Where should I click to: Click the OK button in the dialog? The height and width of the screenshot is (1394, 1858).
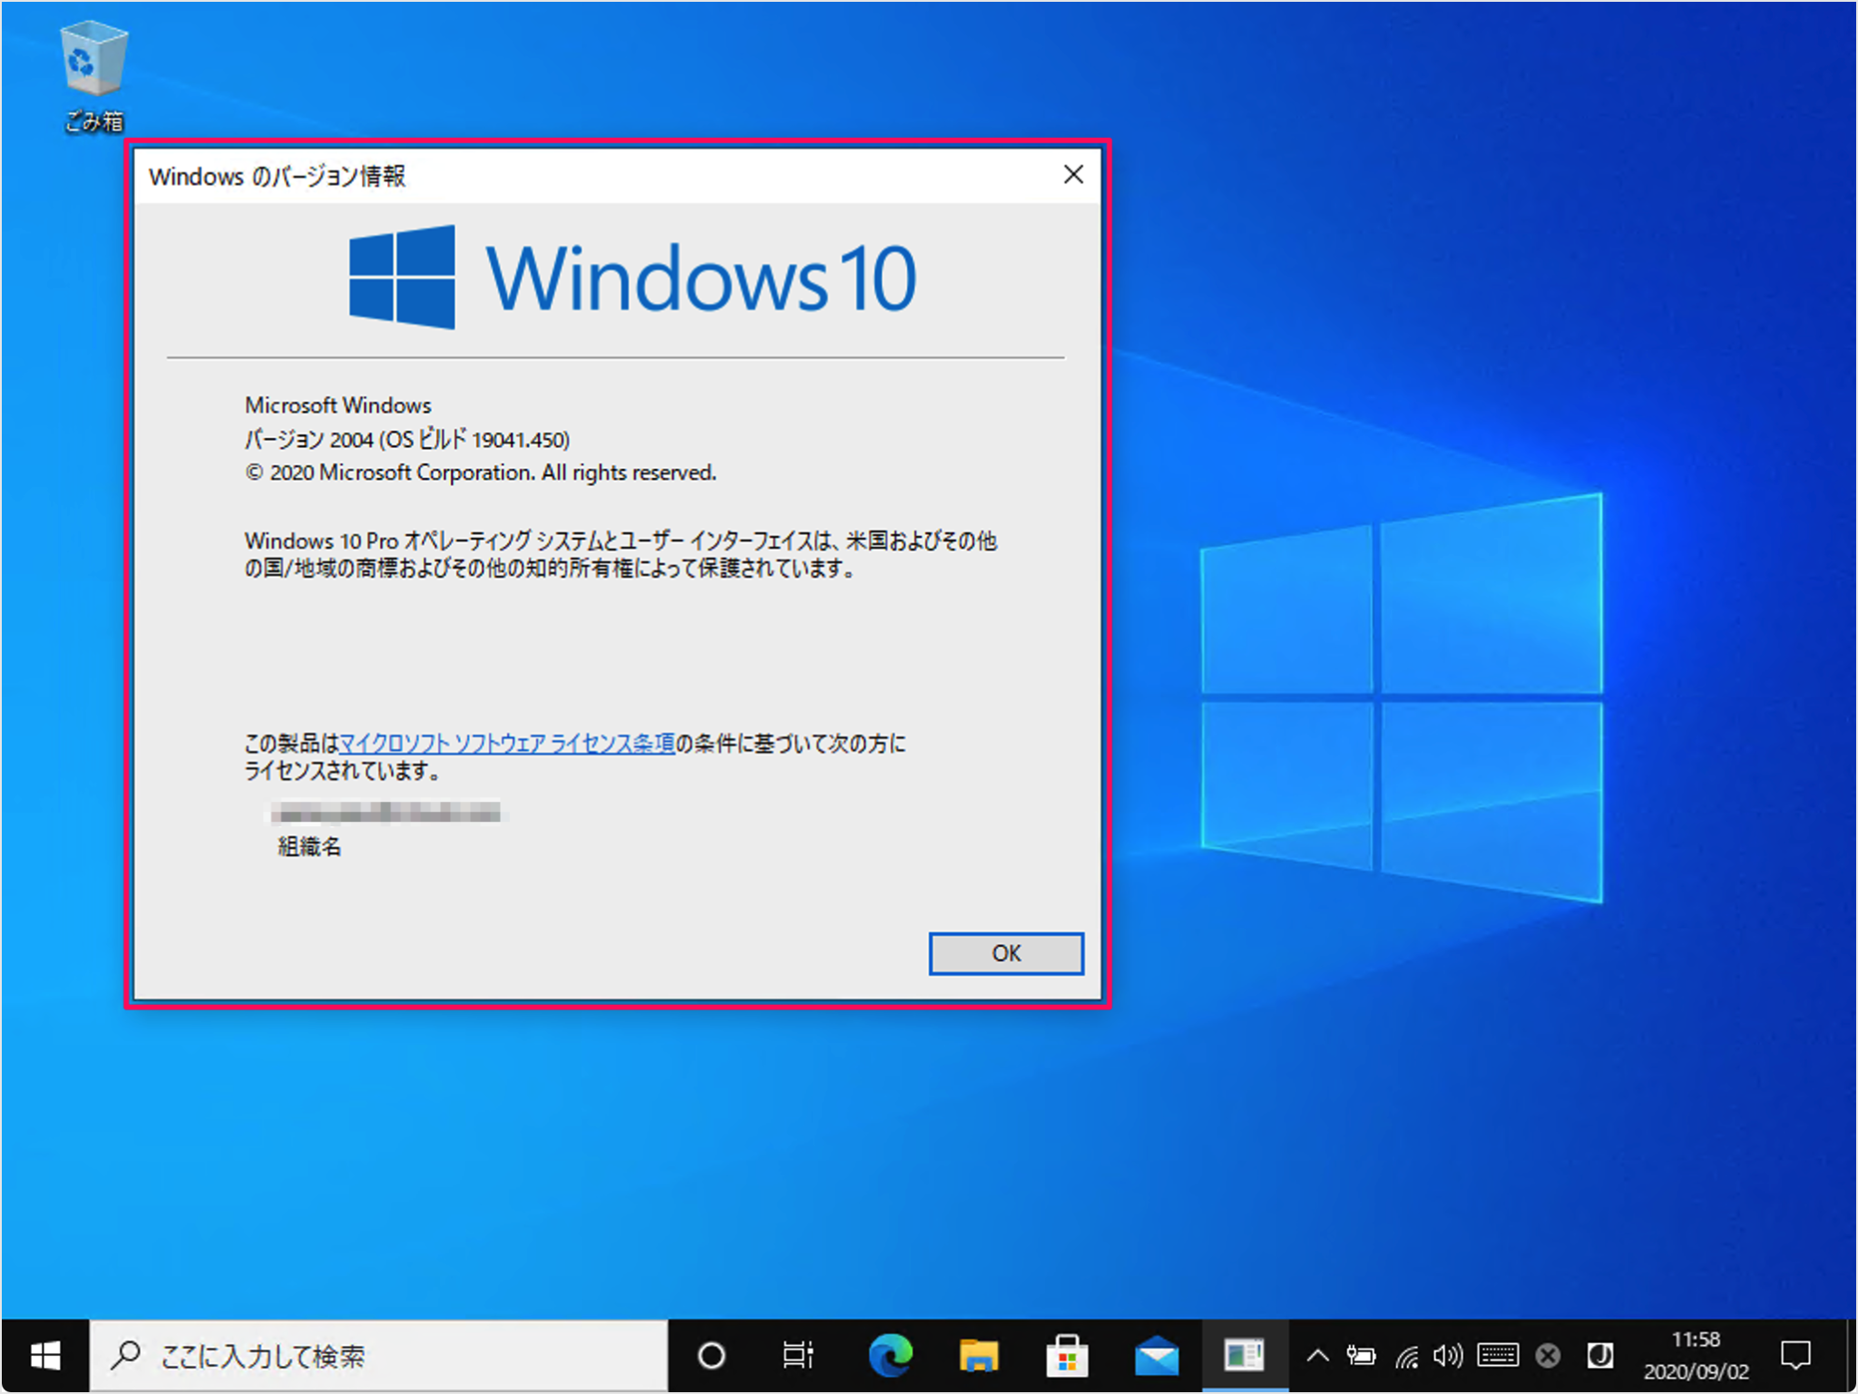click(x=1005, y=953)
